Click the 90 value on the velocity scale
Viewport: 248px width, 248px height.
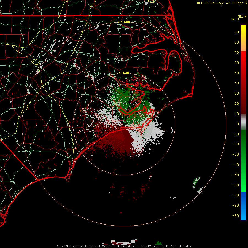tap(237, 32)
